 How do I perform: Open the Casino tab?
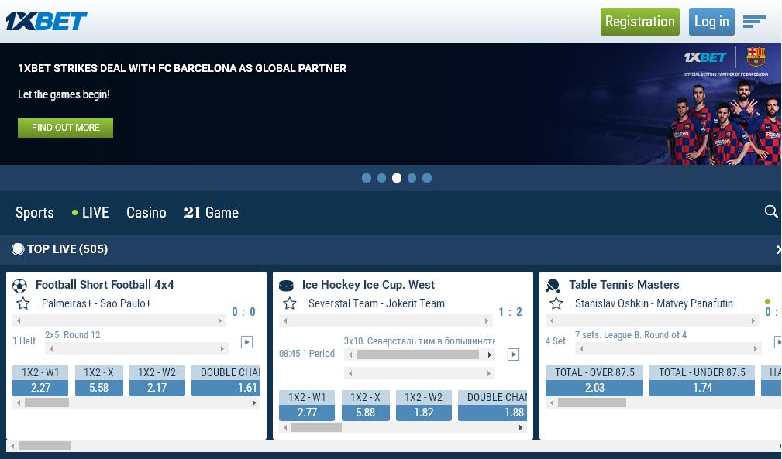coord(146,213)
